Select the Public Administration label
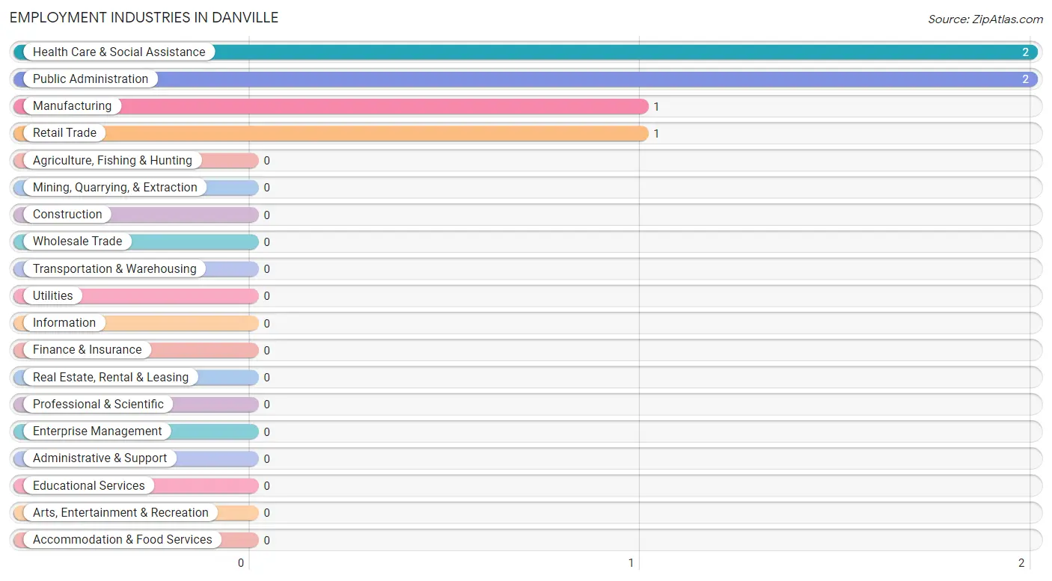The image size is (1052, 581). tap(91, 79)
